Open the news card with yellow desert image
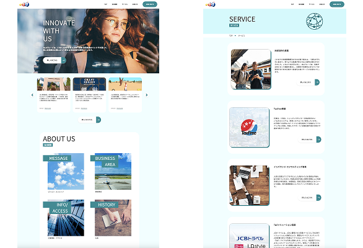This screenshot has width=363, height=248. tap(125, 95)
